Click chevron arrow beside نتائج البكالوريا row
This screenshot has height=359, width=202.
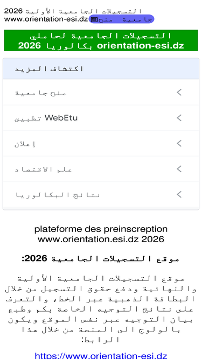click(x=179, y=195)
